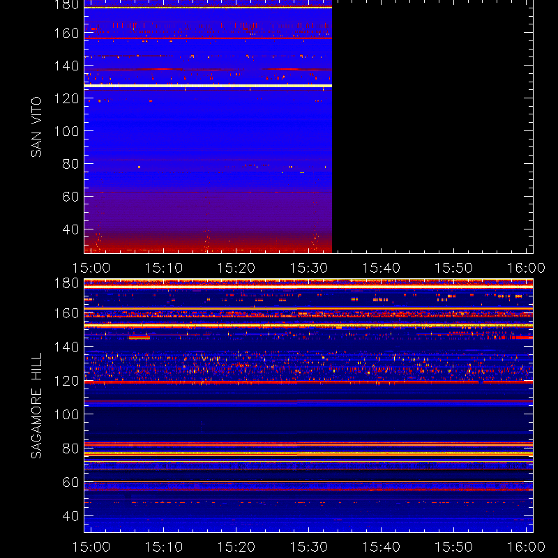Select the 160 tick label on San Vito axis
Image resolution: width=558 pixels, height=558 pixels.
click(66, 33)
